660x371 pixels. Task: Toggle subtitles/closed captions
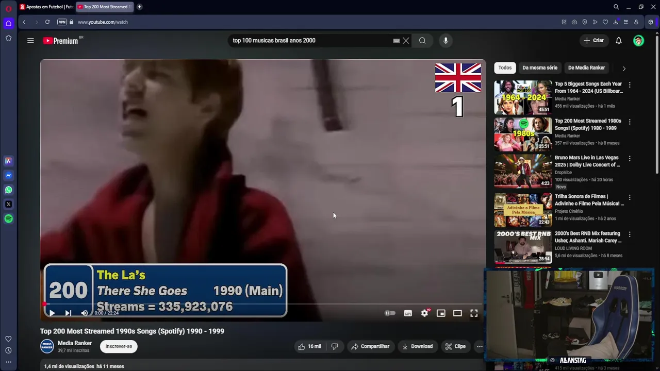408,313
